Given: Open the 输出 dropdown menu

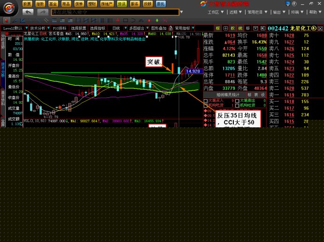Looking at the screenshot, I should click(x=279, y=12).
